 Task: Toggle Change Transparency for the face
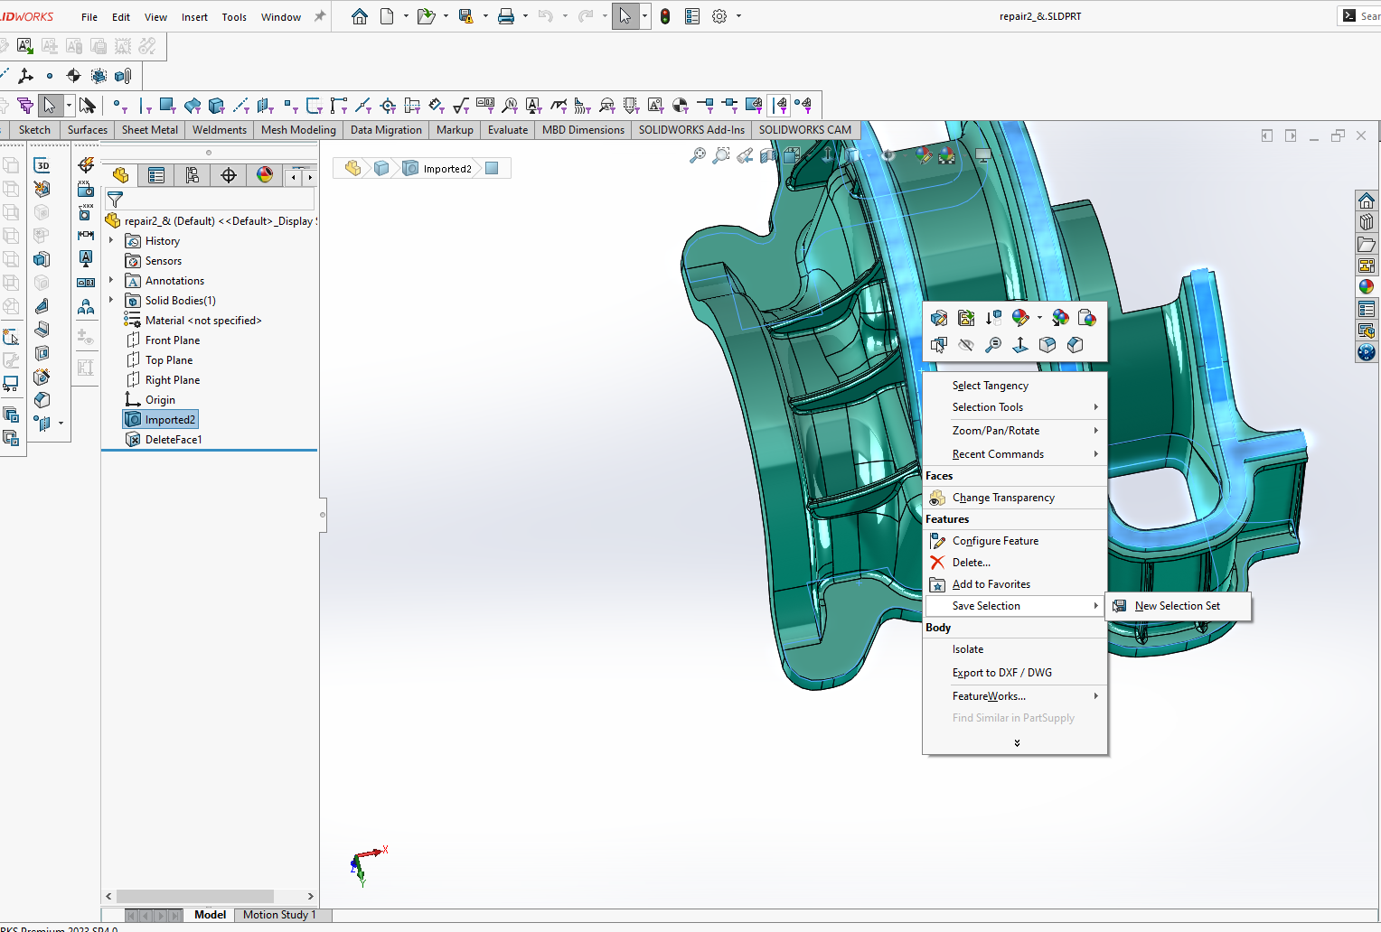pos(1003,498)
